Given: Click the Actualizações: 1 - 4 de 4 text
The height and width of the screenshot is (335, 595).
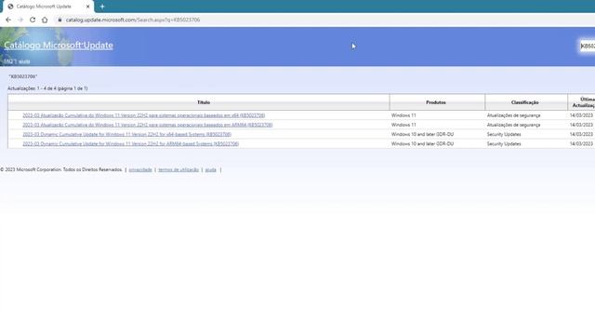Looking at the screenshot, I should click(x=47, y=88).
